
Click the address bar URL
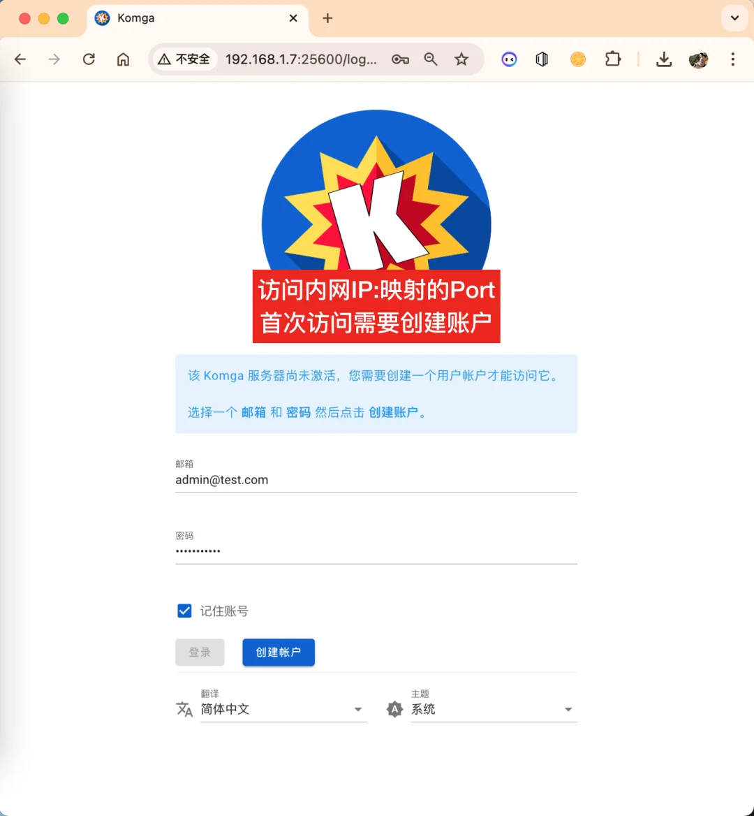pyautogui.click(x=301, y=59)
